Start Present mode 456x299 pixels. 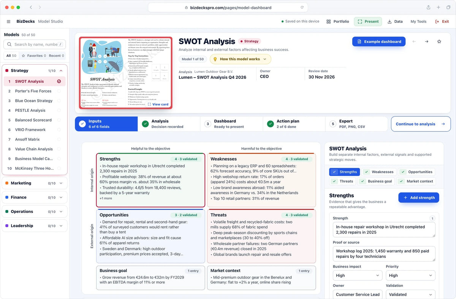[368, 22]
